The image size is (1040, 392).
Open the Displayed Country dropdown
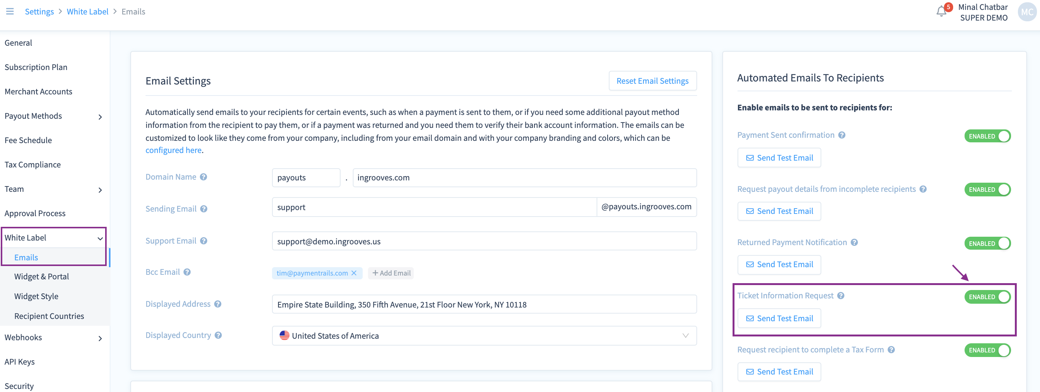pos(484,336)
